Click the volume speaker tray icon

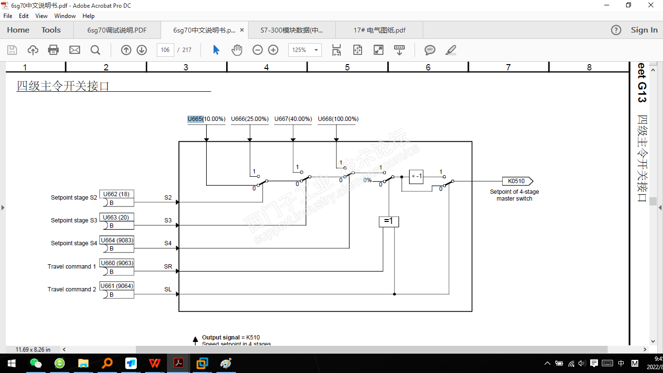(582, 363)
